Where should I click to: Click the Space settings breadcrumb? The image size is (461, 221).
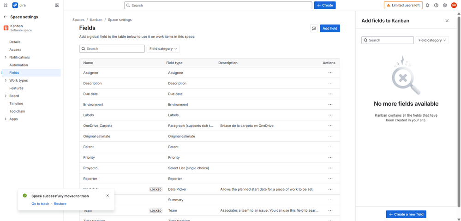tap(120, 20)
